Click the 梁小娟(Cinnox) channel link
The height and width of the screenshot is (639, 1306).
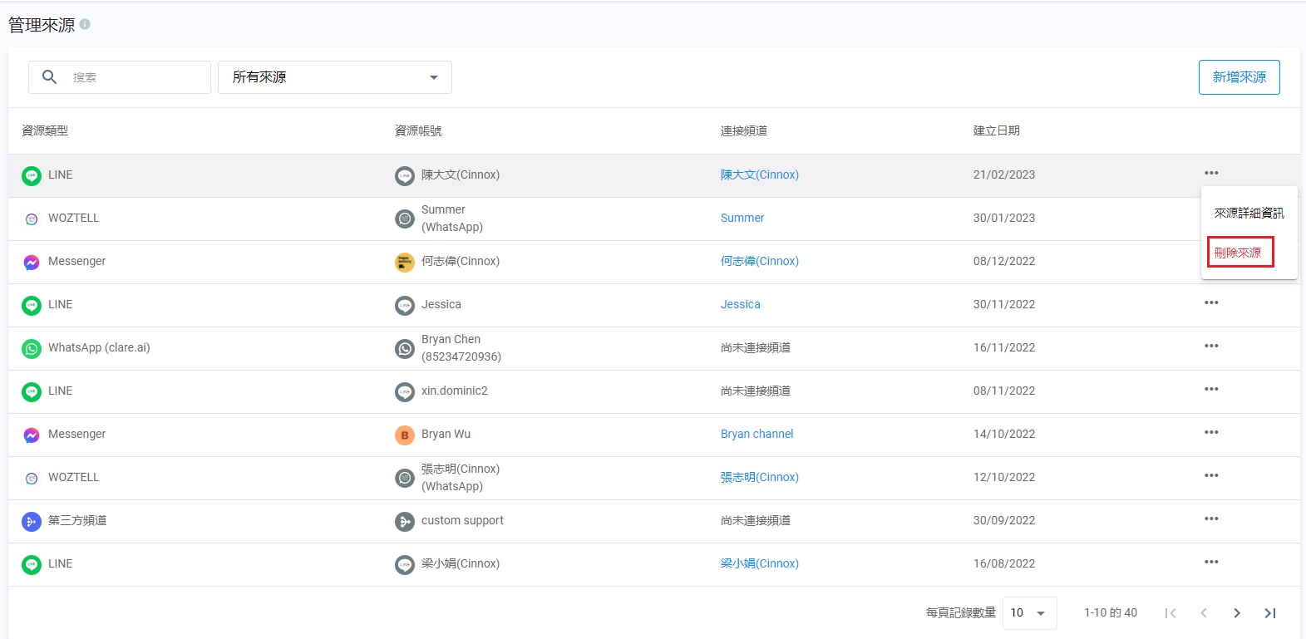click(759, 563)
